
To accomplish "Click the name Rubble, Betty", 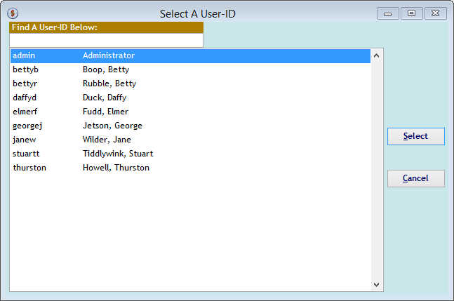I will pos(109,83).
